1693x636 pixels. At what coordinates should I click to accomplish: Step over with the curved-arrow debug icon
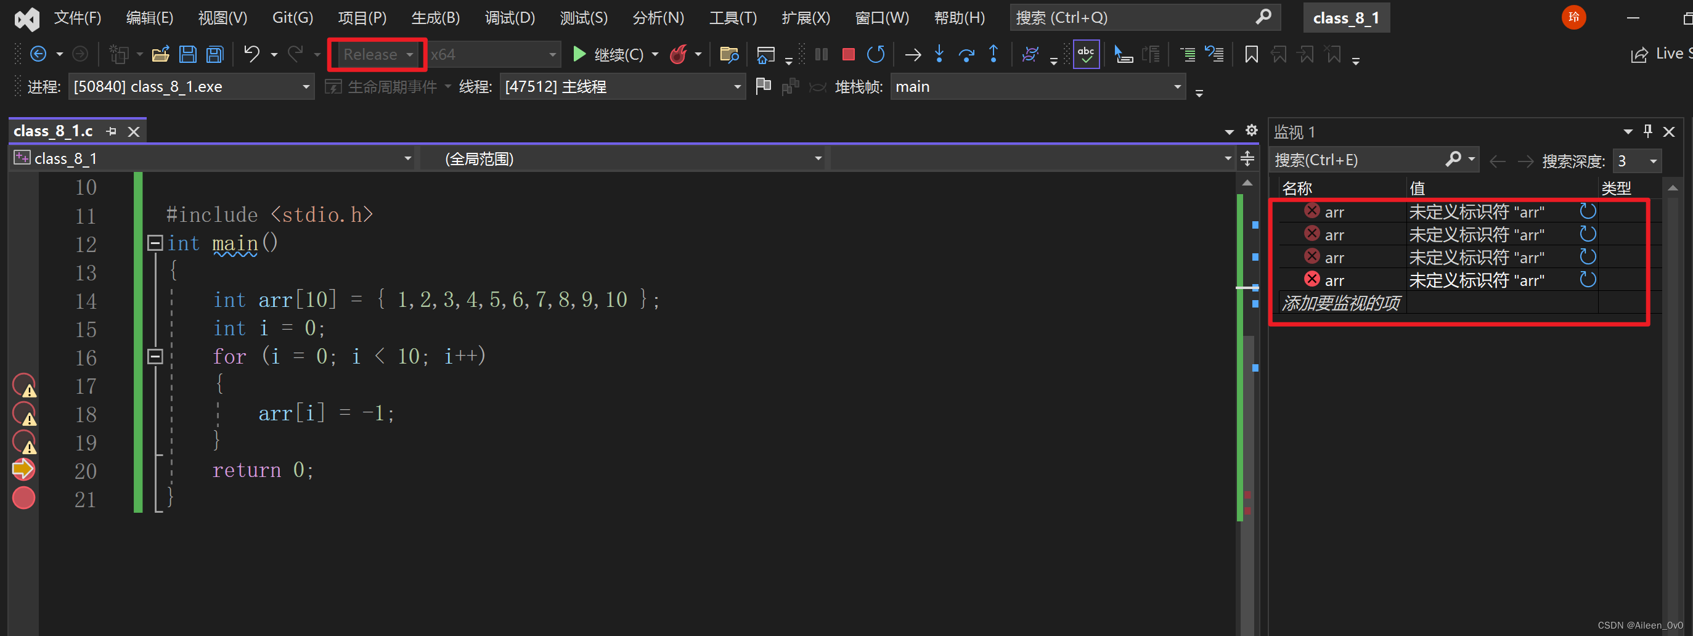tap(966, 54)
